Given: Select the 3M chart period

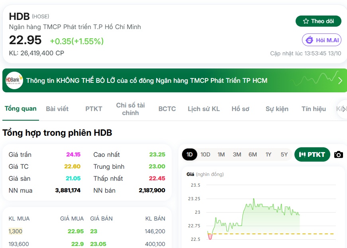Looking at the screenshot, I should coord(237,154).
